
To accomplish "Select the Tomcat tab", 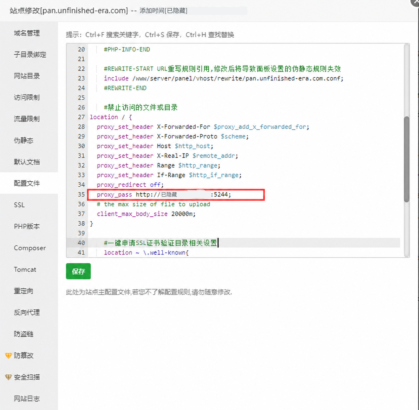I will click(x=29, y=269).
